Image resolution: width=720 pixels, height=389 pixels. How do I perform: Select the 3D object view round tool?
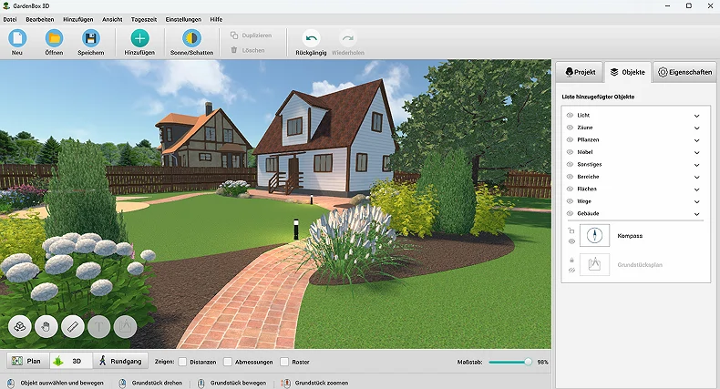[x=20, y=327]
